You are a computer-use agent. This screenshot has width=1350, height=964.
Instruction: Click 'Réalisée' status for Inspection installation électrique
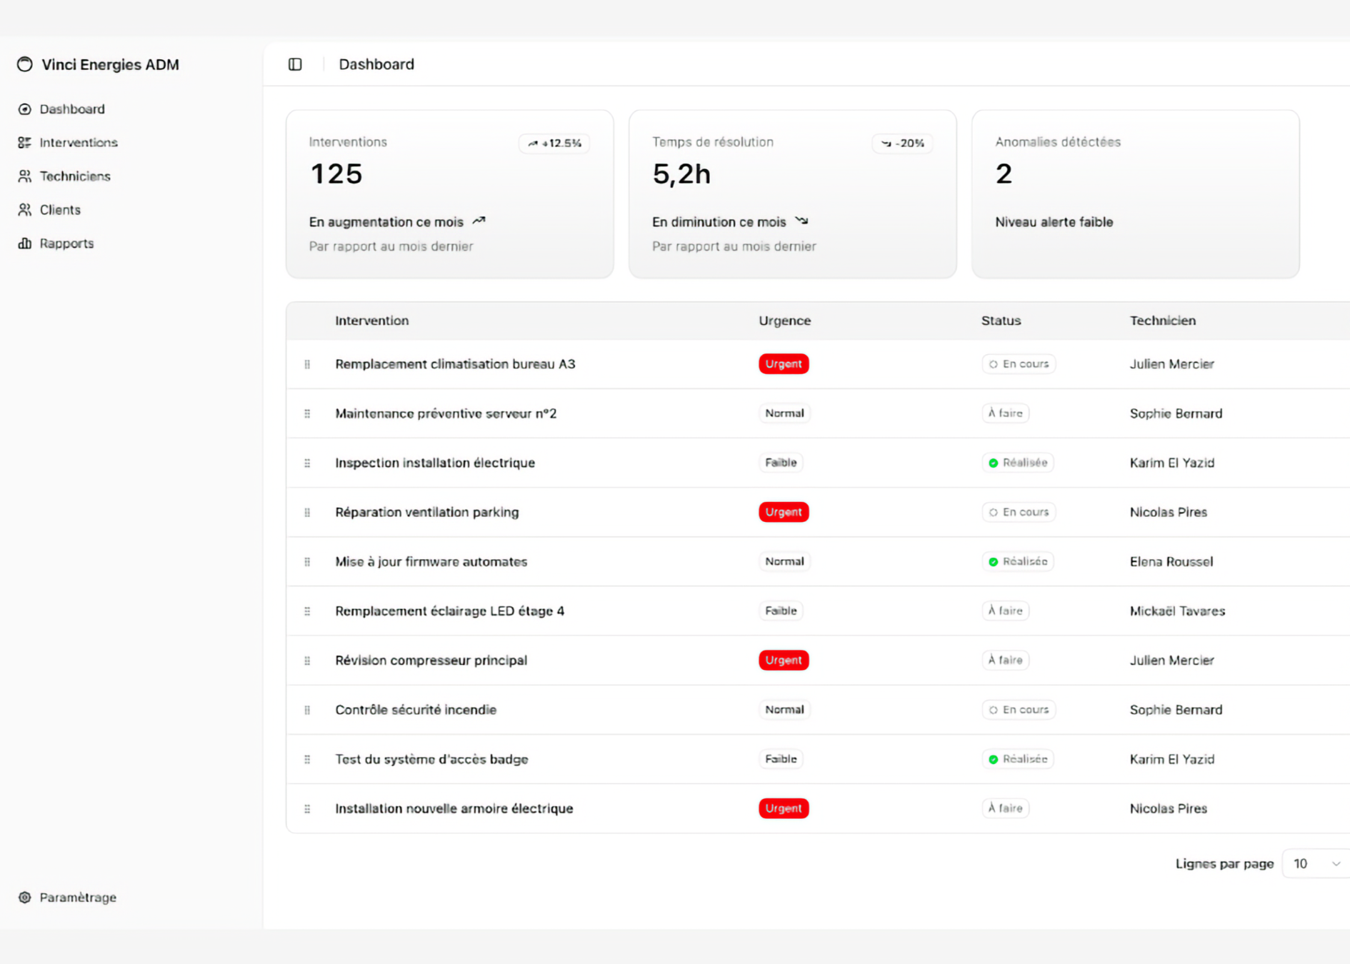click(1018, 463)
